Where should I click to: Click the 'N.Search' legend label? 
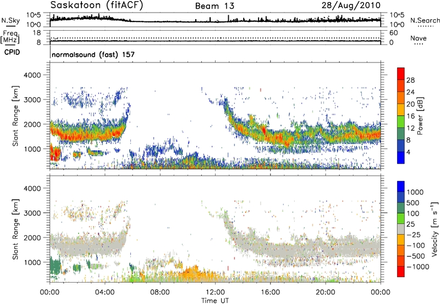point(425,20)
